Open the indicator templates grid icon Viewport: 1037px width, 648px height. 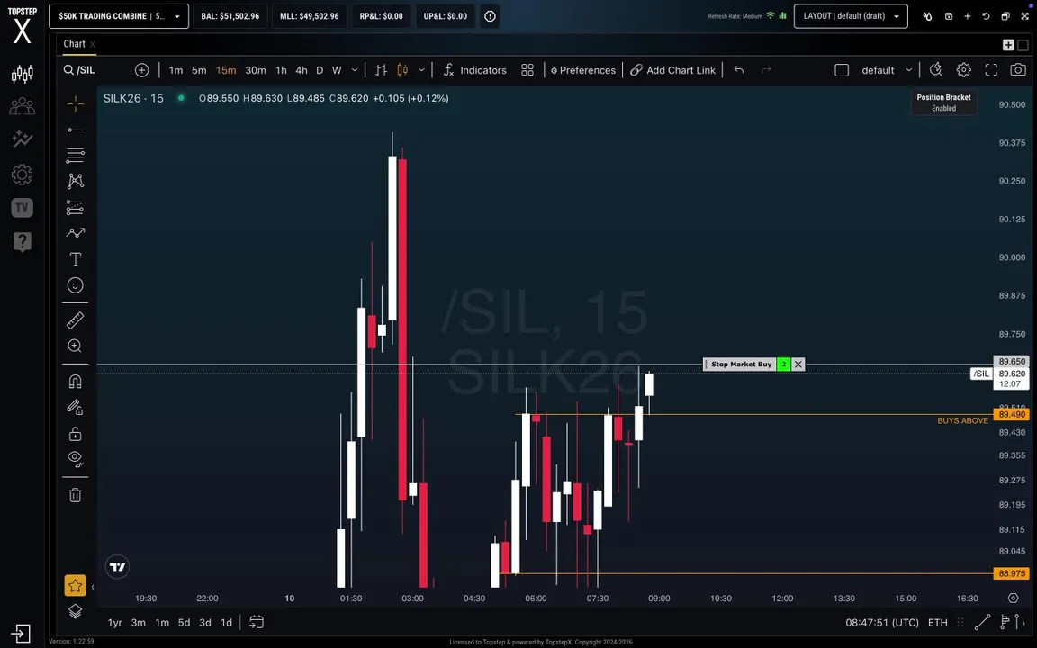528,70
